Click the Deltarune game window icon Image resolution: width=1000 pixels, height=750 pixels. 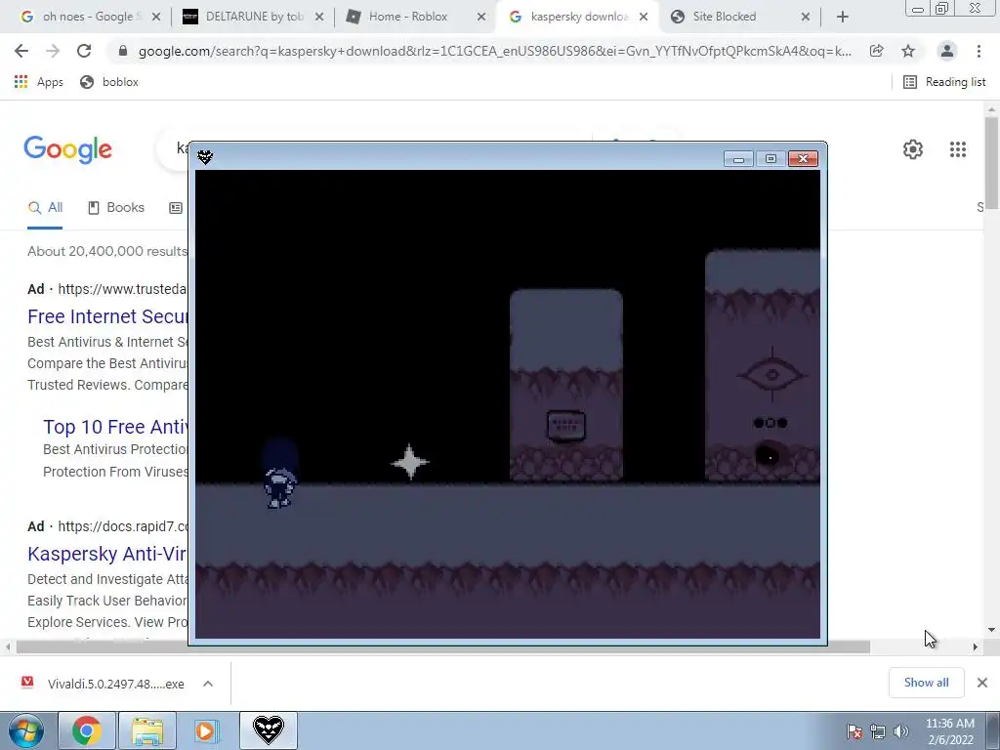pyautogui.click(x=205, y=157)
